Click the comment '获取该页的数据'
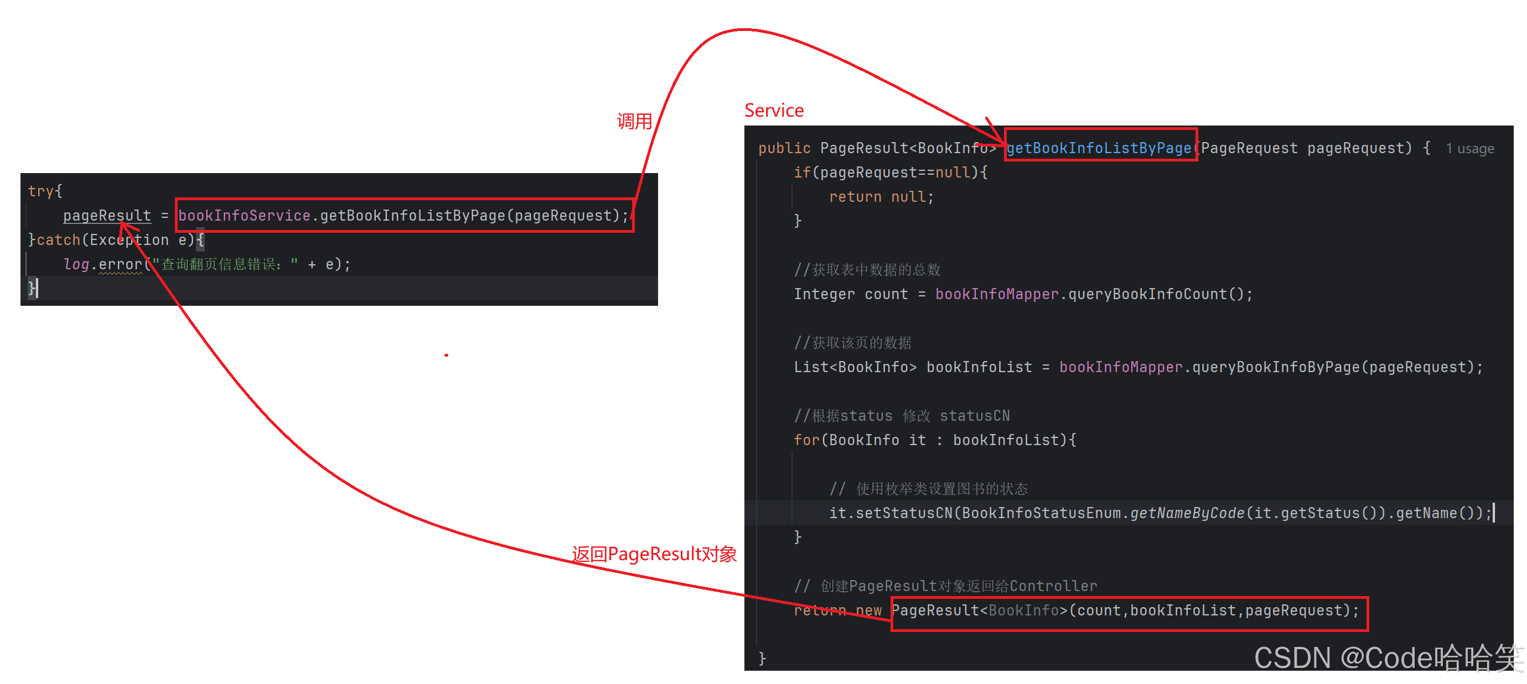The image size is (1527, 684). (x=852, y=342)
